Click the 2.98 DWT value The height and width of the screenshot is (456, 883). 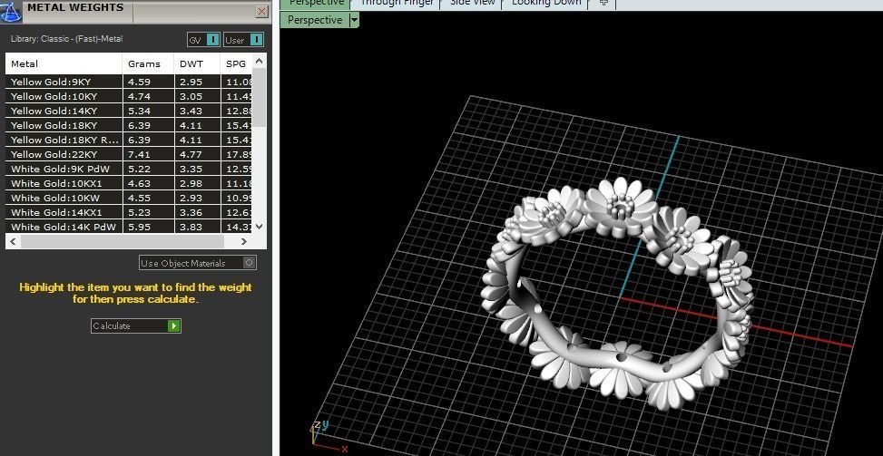click(x=191, y=184)
